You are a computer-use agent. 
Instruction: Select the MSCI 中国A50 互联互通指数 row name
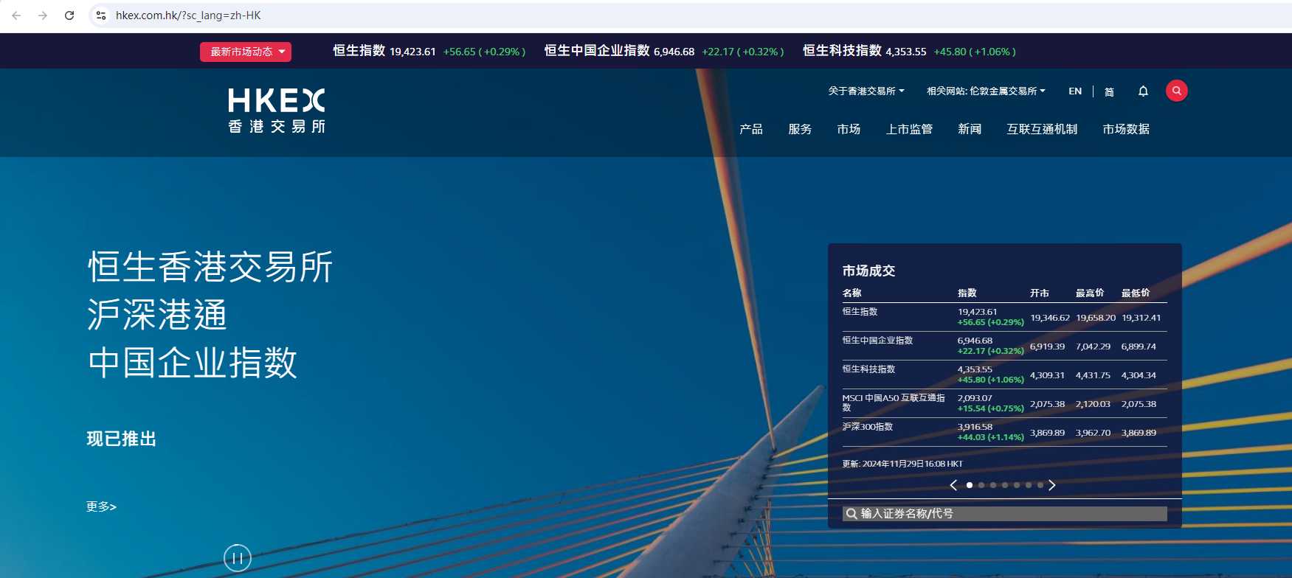pos(894,403)
